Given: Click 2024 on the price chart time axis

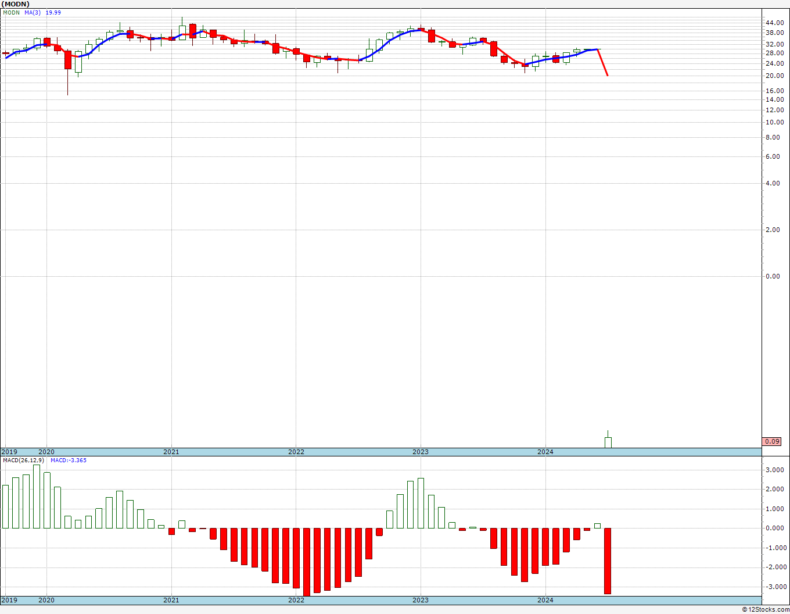Looking at the screenshot, I should click(x=545, y=452).
